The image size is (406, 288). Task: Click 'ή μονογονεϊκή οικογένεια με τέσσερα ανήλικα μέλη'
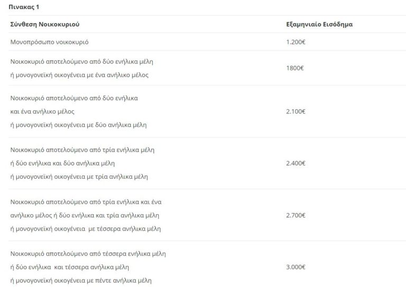86,228
